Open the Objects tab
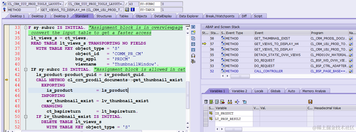 [141, 16]
